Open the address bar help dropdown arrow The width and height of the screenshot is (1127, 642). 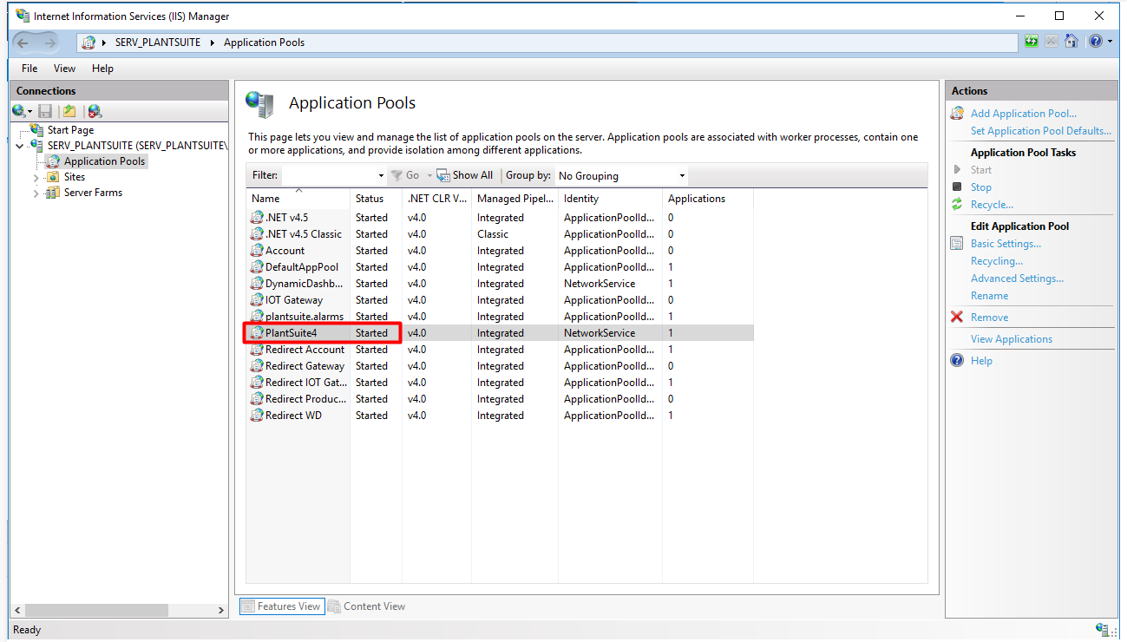click(x=1109, y=42)
